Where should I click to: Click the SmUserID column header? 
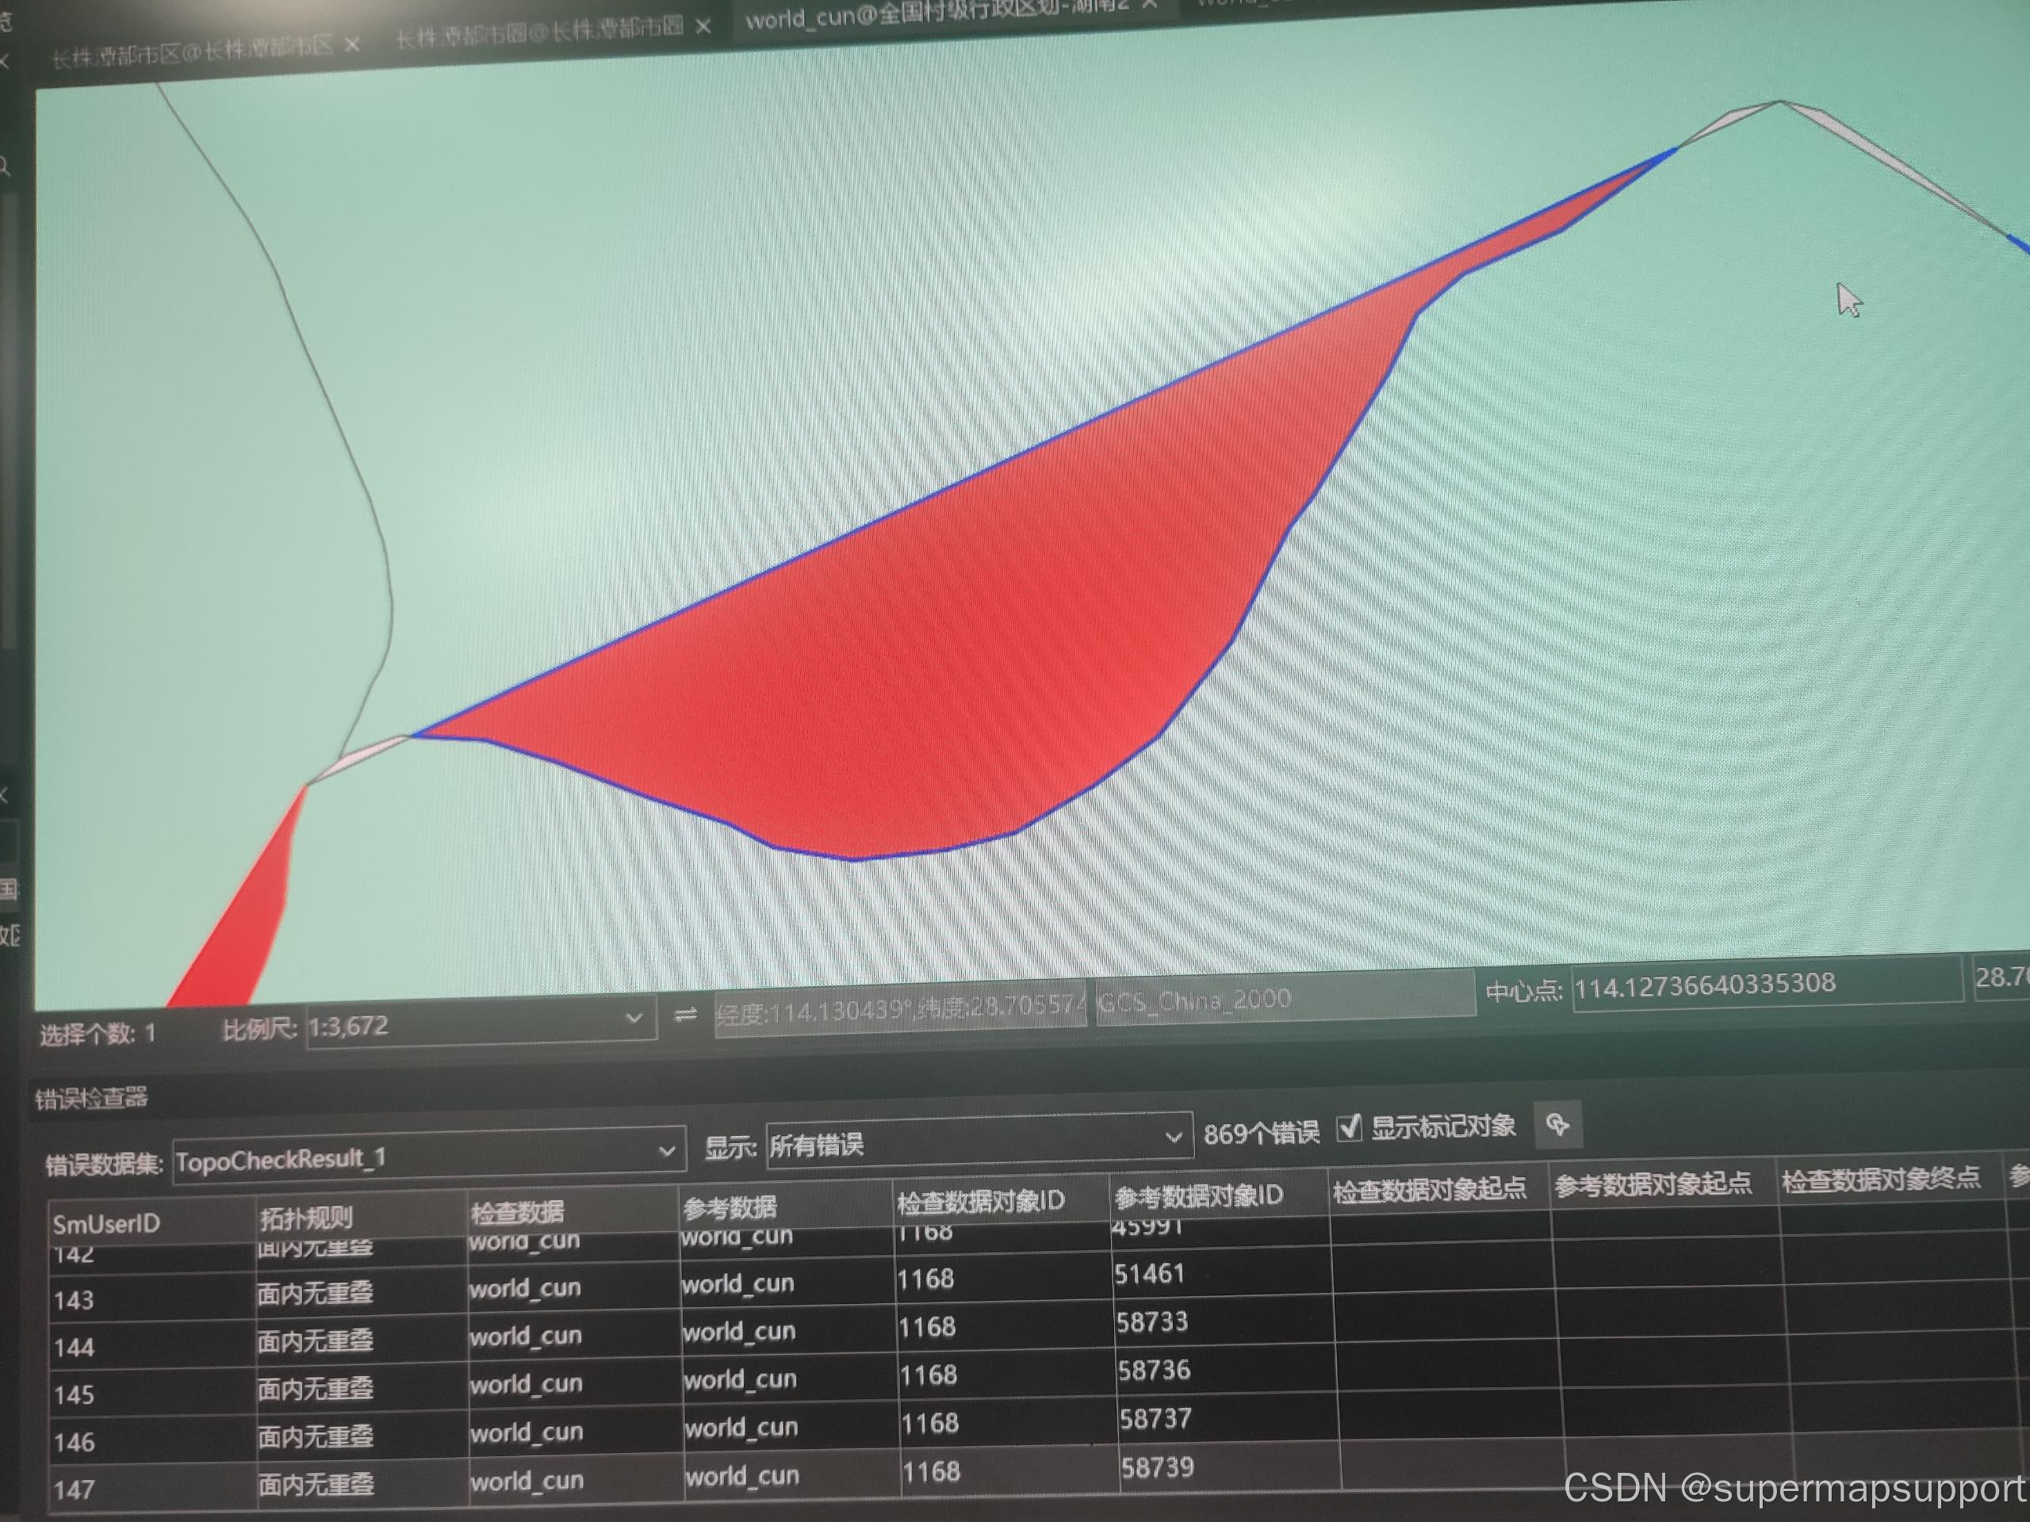click(x=106, y=1223)
